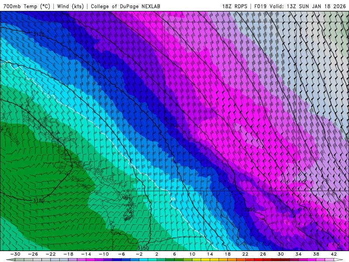Click the 3150 height contour label

143,248
